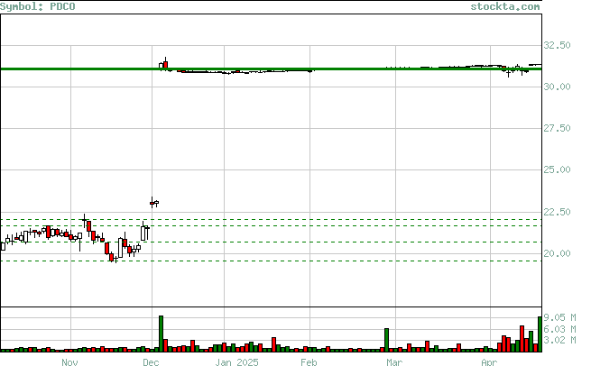The image size is (591, 366).
Task: Click the tall green volume bar in early December
Action: click(x=161, y=334)
